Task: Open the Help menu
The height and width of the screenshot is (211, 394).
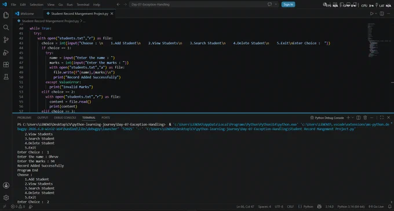Action: point(97,5)
